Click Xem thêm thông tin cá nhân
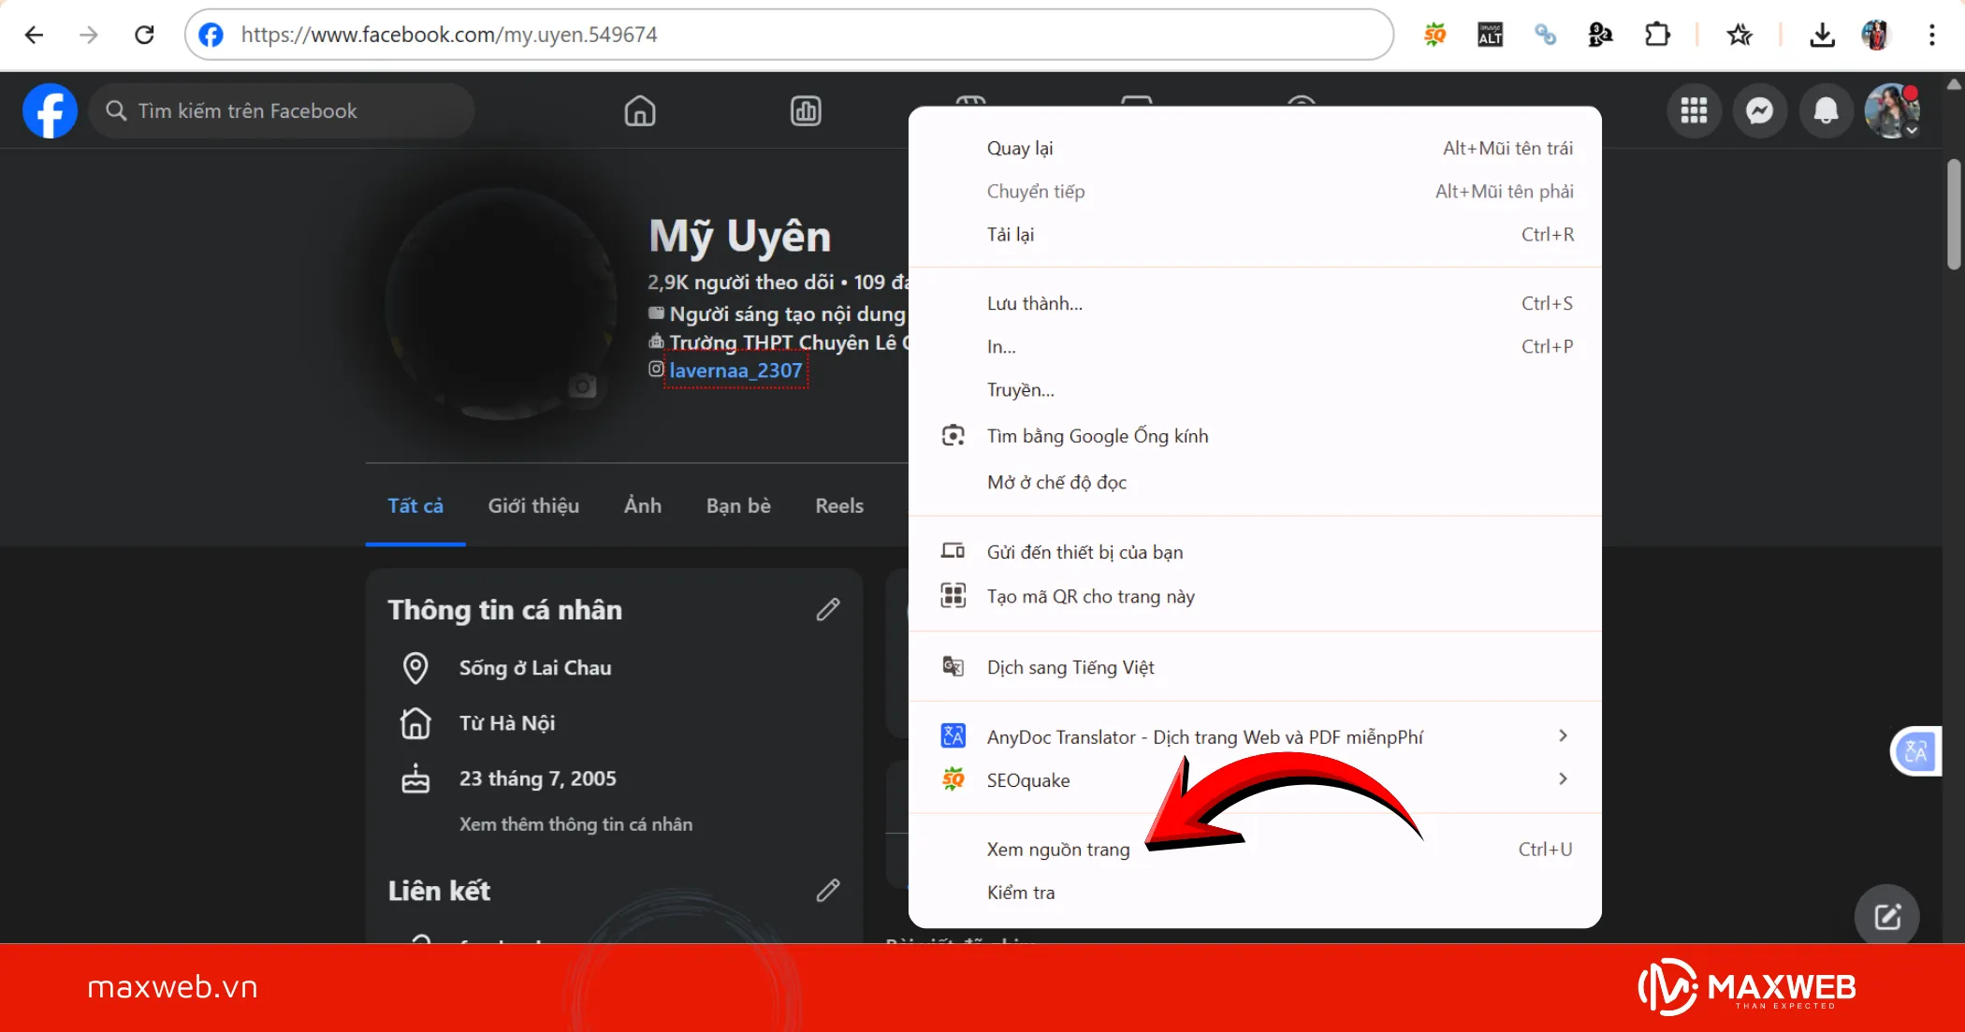1965x1032 pixels. pos(575,824)
